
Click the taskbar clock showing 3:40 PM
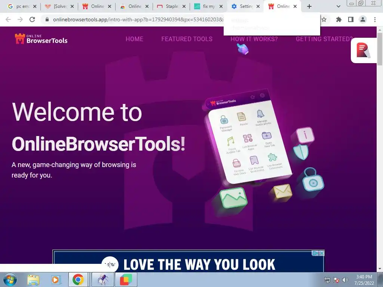(x=364, y=280)
